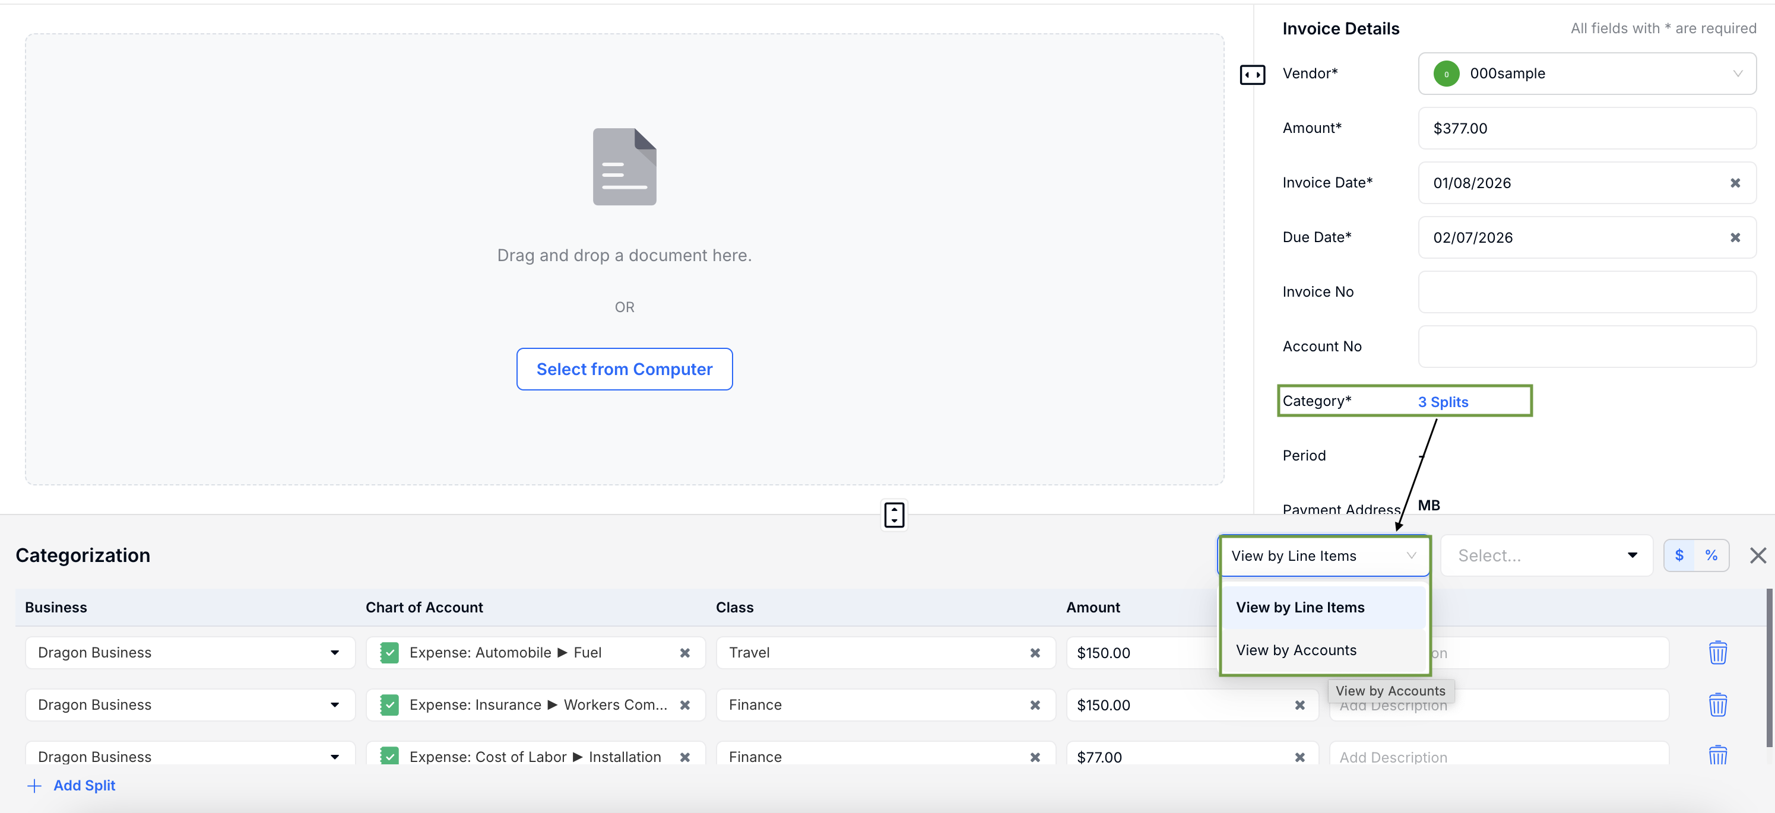1775x813 pixels.
Task: Switch split mode to percent
Action: (x=1711, y=555)
